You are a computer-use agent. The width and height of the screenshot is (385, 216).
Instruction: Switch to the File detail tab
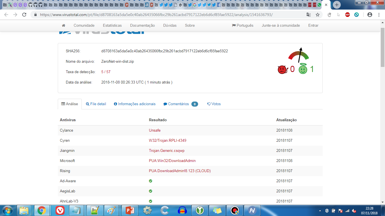click(96, 104)
